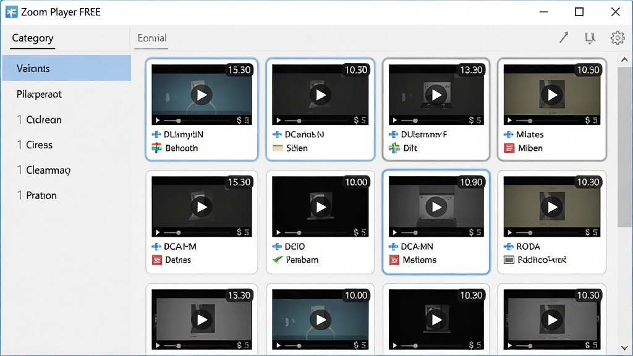This screenshot has width=633, height=356.
Task: Play the RODA video thumbnail
Action: 552,206
